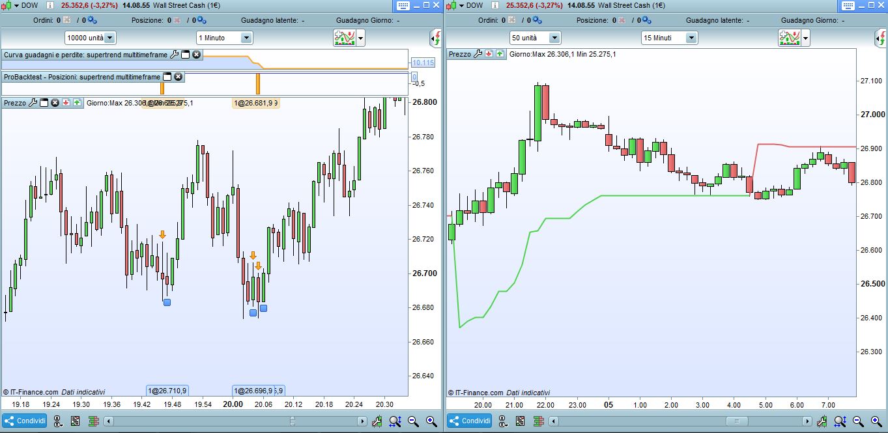Screen dimensions: 888x433
Task: Click Condividi button under right chart
Action: tap(470, 421)
